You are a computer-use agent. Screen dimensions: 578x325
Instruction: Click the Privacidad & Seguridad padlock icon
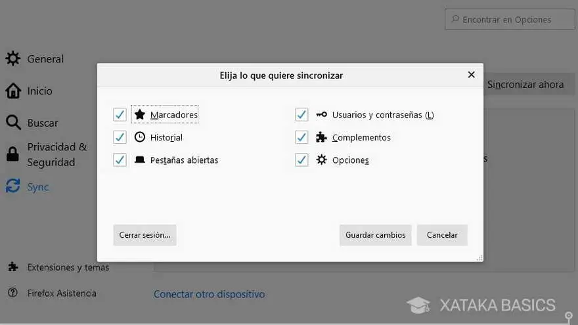pos(12,154)
